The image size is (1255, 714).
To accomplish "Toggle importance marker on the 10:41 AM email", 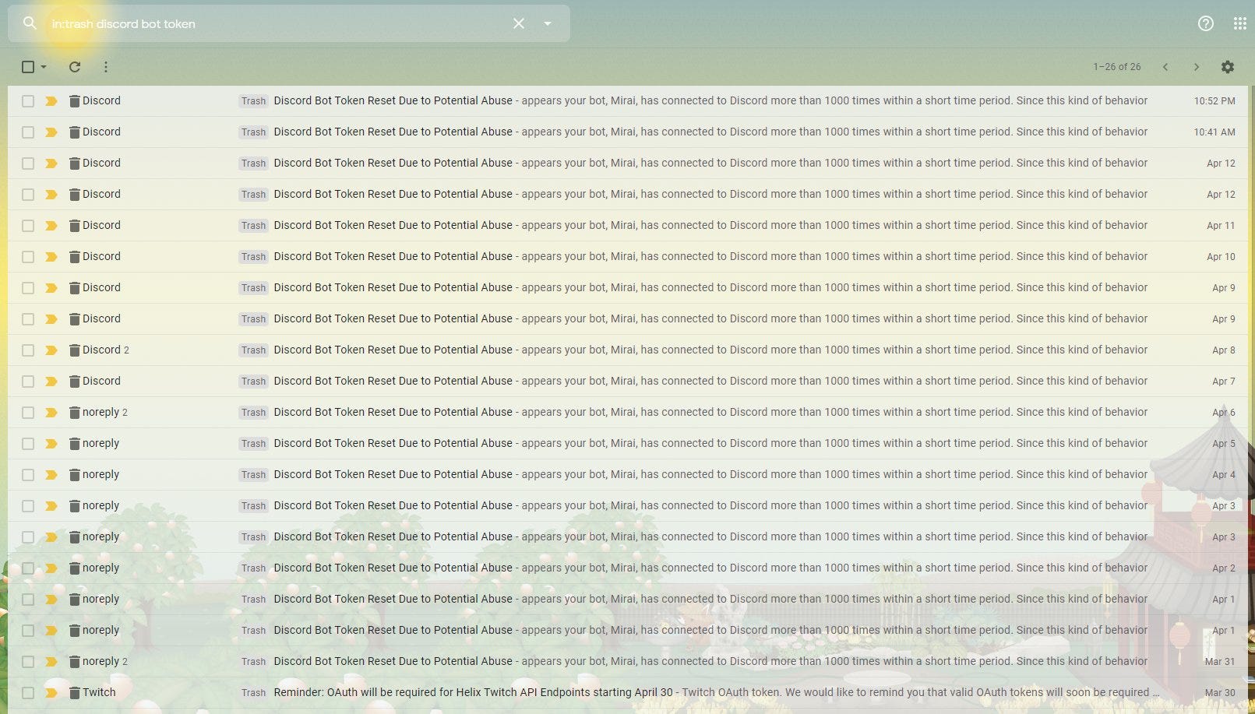I will pyautogui.click(x=51, y=132).
